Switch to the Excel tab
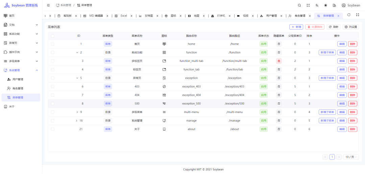This screenshot has width=365, height=174. [124, 16]
